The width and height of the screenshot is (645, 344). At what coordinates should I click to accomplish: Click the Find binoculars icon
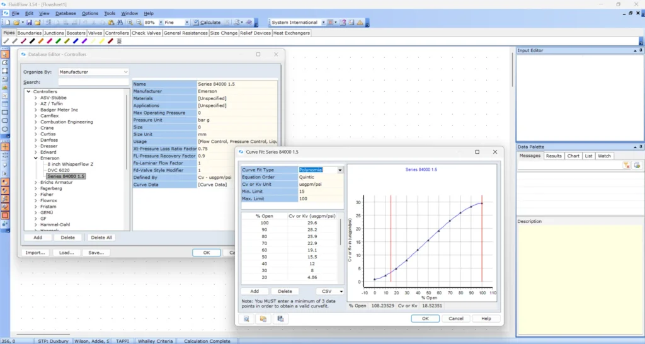point(120,23)
